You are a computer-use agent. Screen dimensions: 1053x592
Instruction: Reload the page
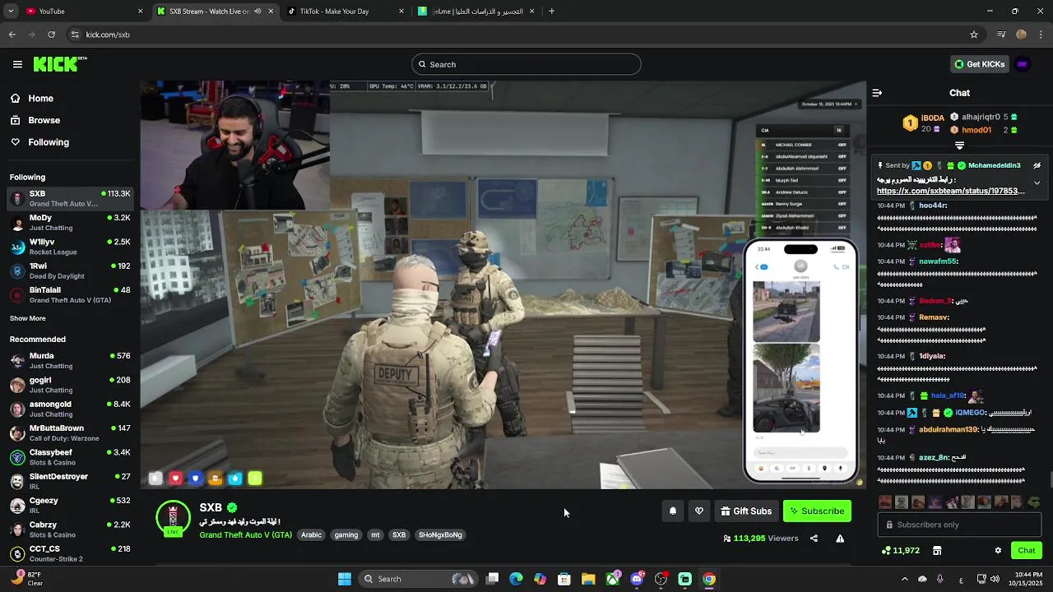[x=51, y=35]
